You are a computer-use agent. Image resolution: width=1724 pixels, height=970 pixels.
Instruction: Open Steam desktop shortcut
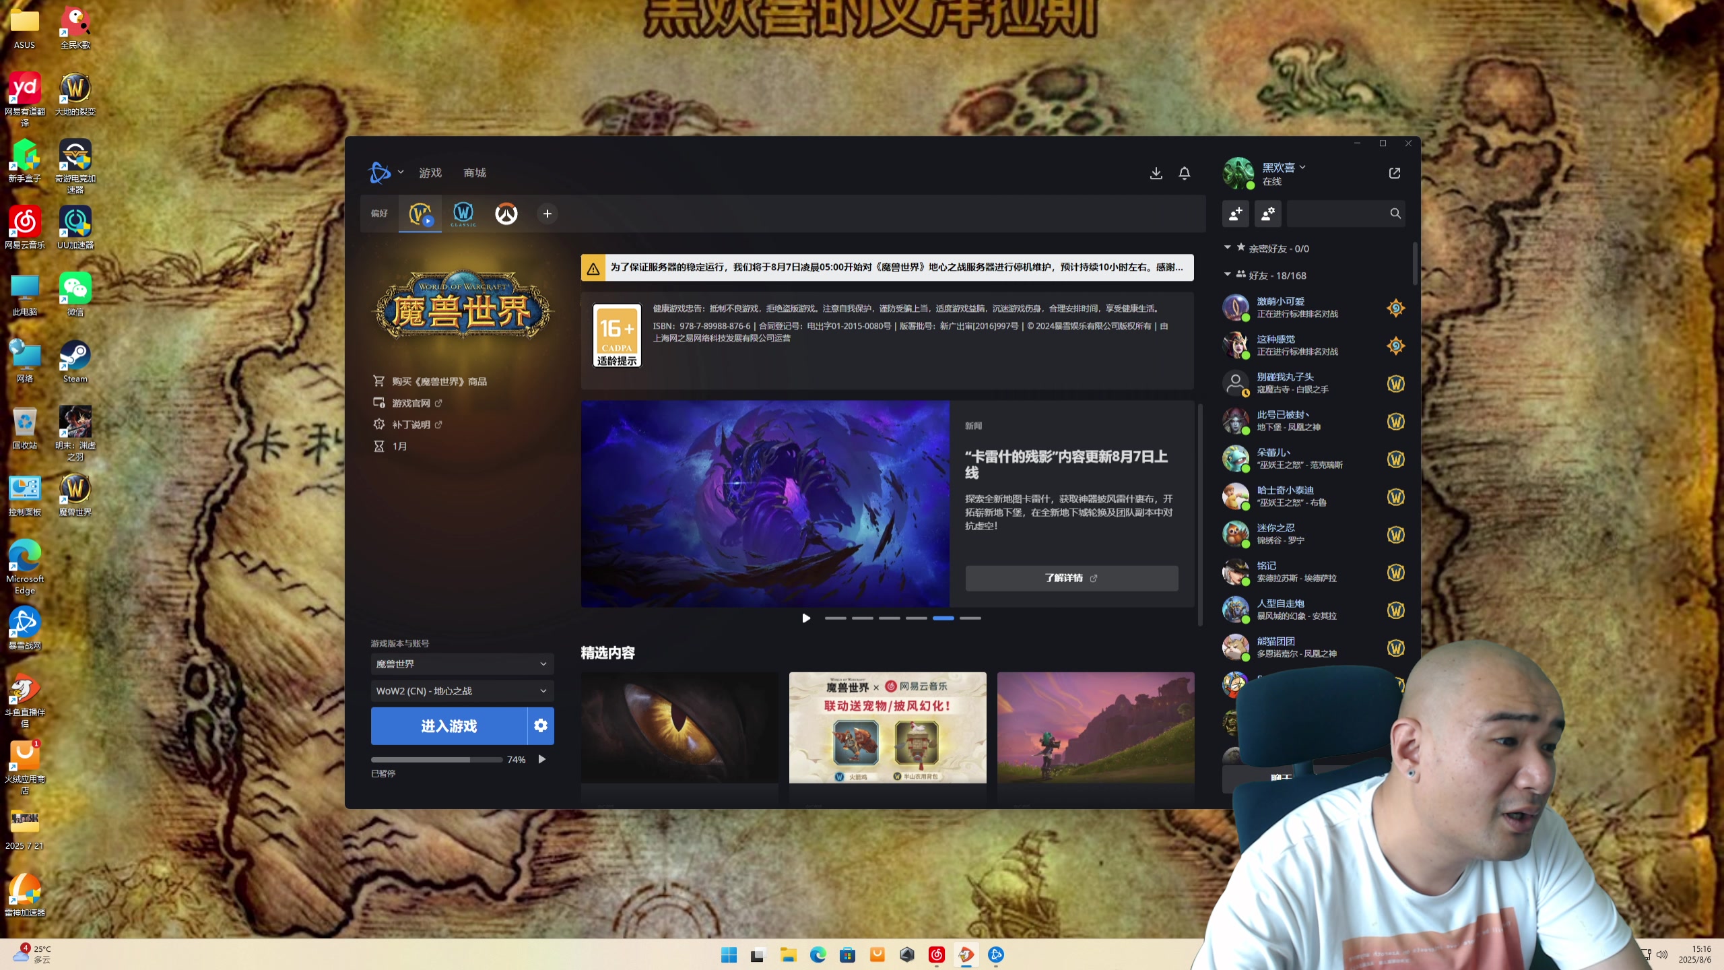(x=75, y=362)
